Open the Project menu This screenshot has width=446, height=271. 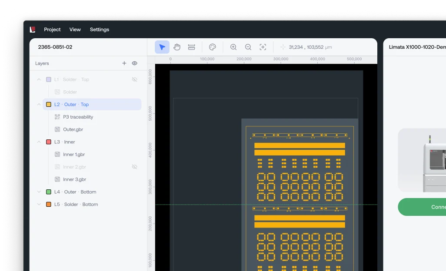(52, 30)
